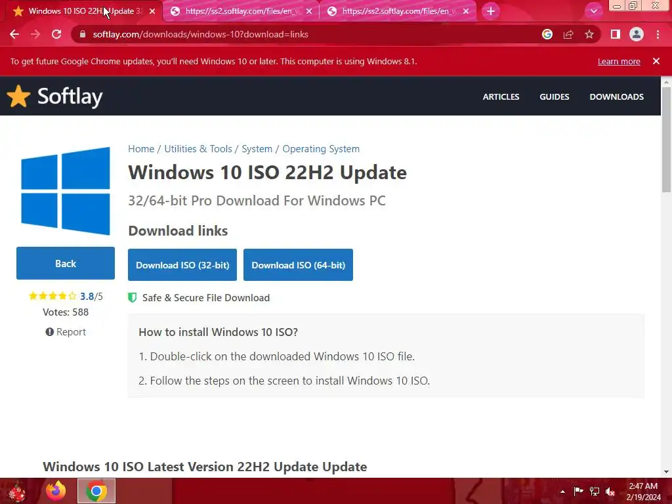Open Chrome three-dot menu

[x=658, y=34]
